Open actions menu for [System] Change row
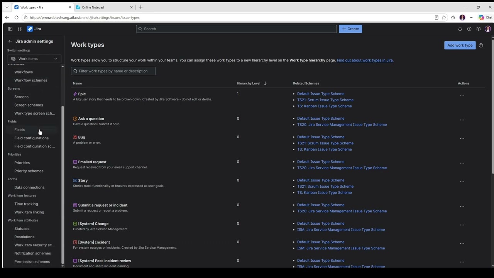This screenshot has height=278, width=494. [x=462, y=225]
